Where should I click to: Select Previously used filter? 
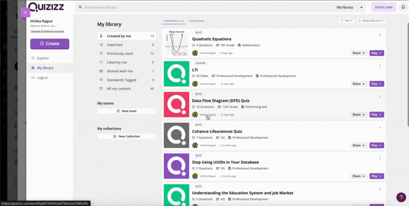click(126, 54)
